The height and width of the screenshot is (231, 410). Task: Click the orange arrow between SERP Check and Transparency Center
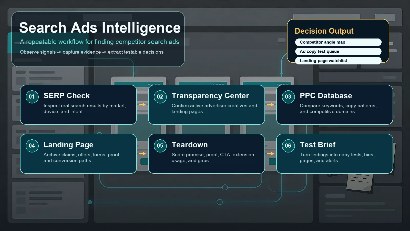tap(142, 105)
